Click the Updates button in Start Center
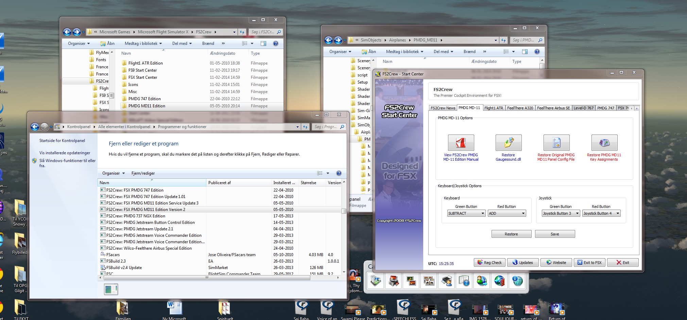687x320 pixels. 523,263
